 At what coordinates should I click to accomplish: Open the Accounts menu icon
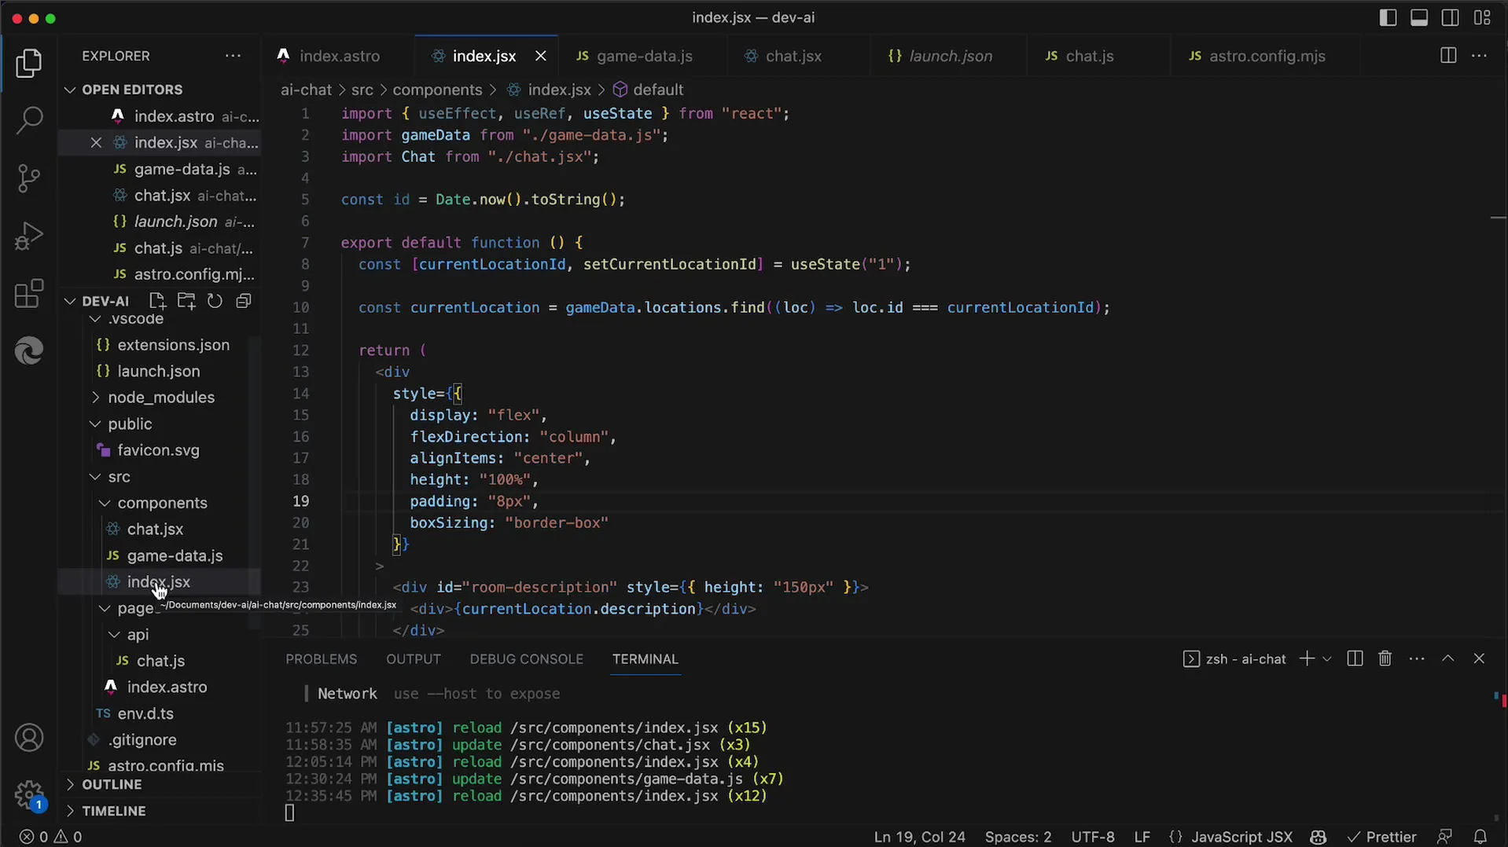[29, 738]
